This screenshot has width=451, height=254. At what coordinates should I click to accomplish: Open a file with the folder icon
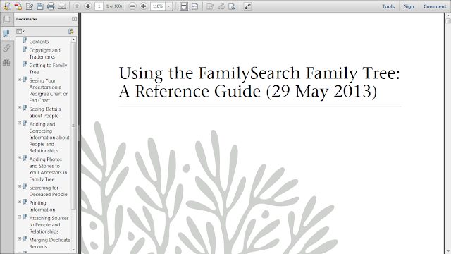(7, 6)
